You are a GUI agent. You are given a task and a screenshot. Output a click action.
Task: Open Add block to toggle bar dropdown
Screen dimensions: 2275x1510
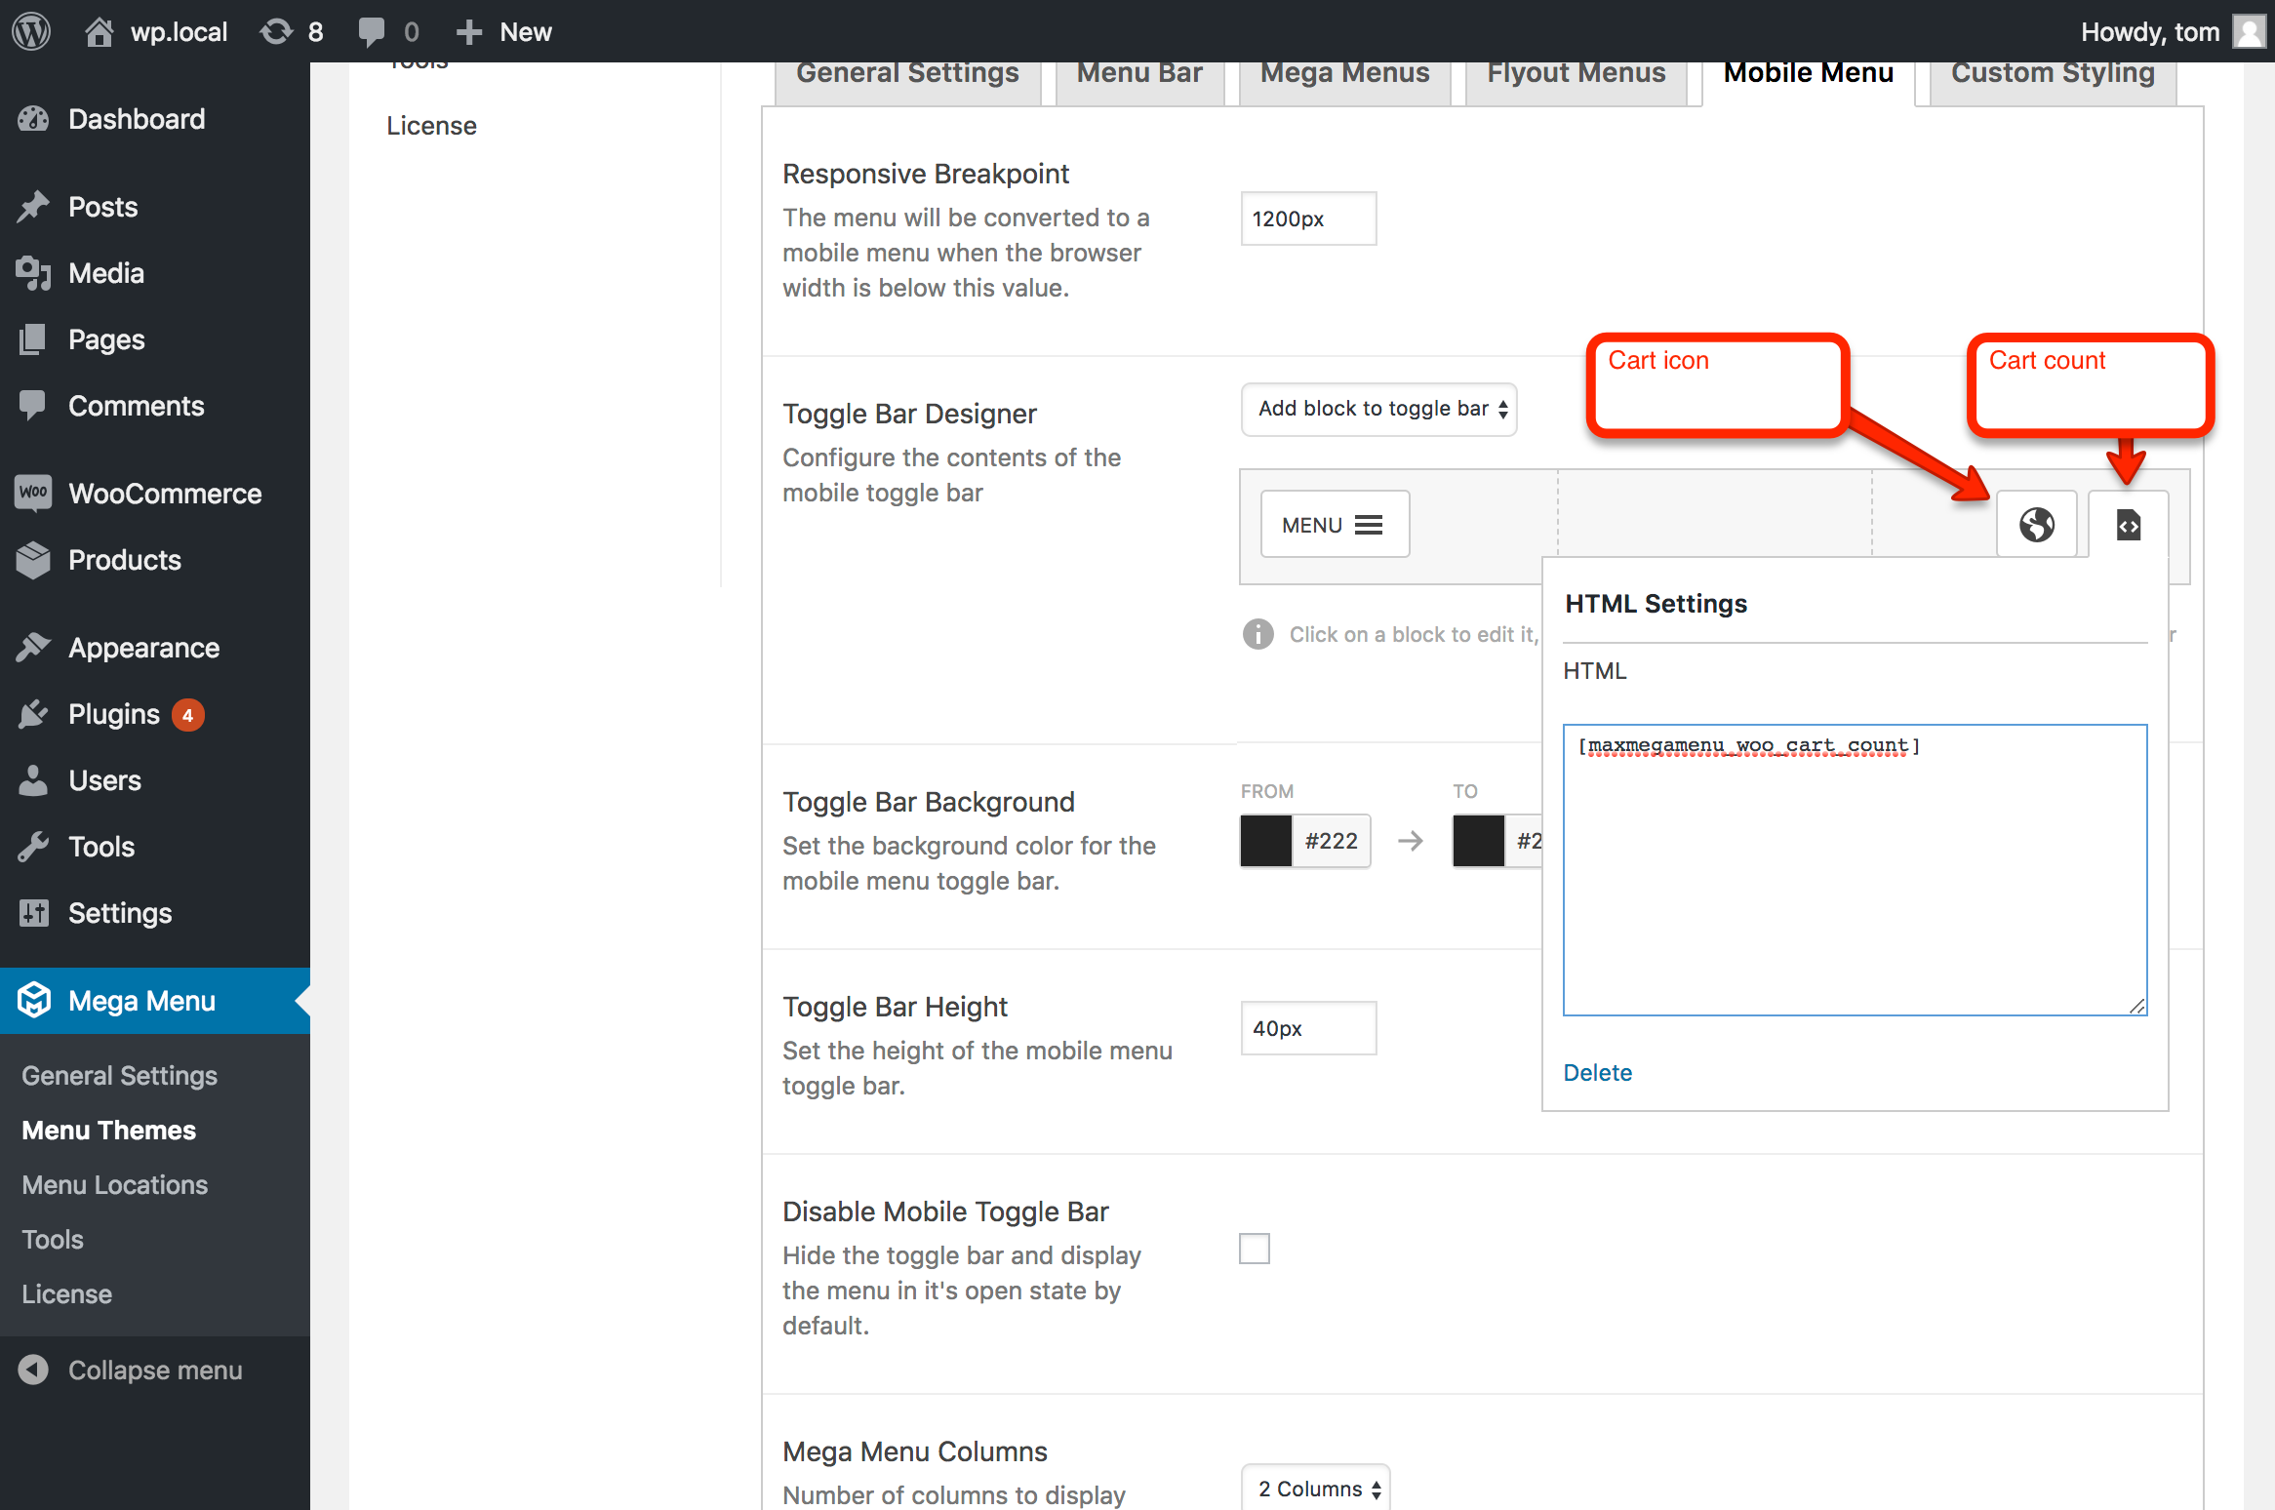pos(1378,409)
